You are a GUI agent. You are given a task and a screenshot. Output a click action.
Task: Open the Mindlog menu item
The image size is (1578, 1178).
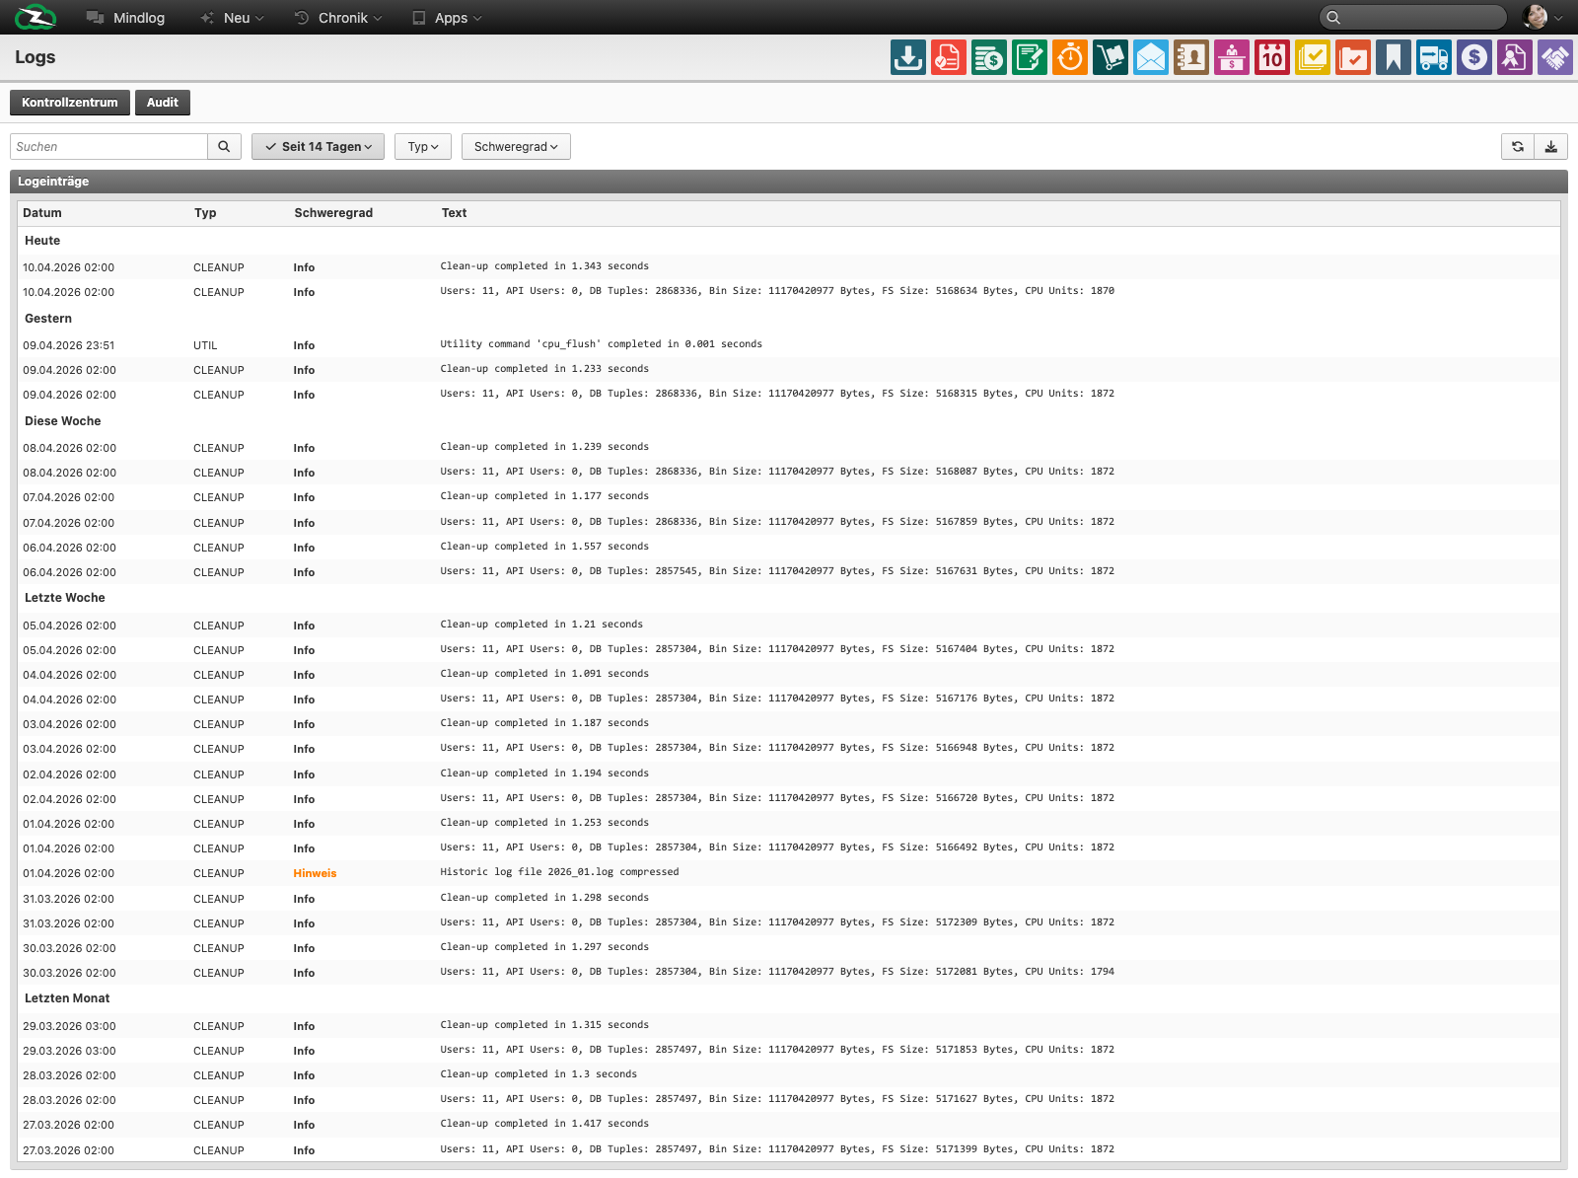(x=125, y=18)
